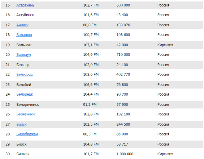
Task: Open the Биробиджан city link
Action: click(x=27, y=134)
